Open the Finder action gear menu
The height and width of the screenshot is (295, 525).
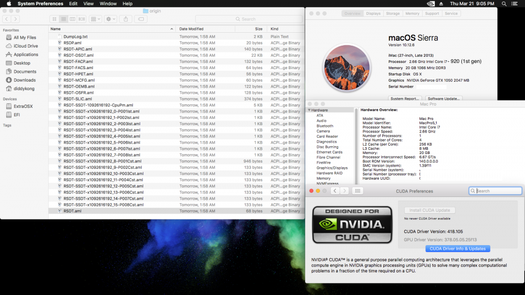point(110,19)
